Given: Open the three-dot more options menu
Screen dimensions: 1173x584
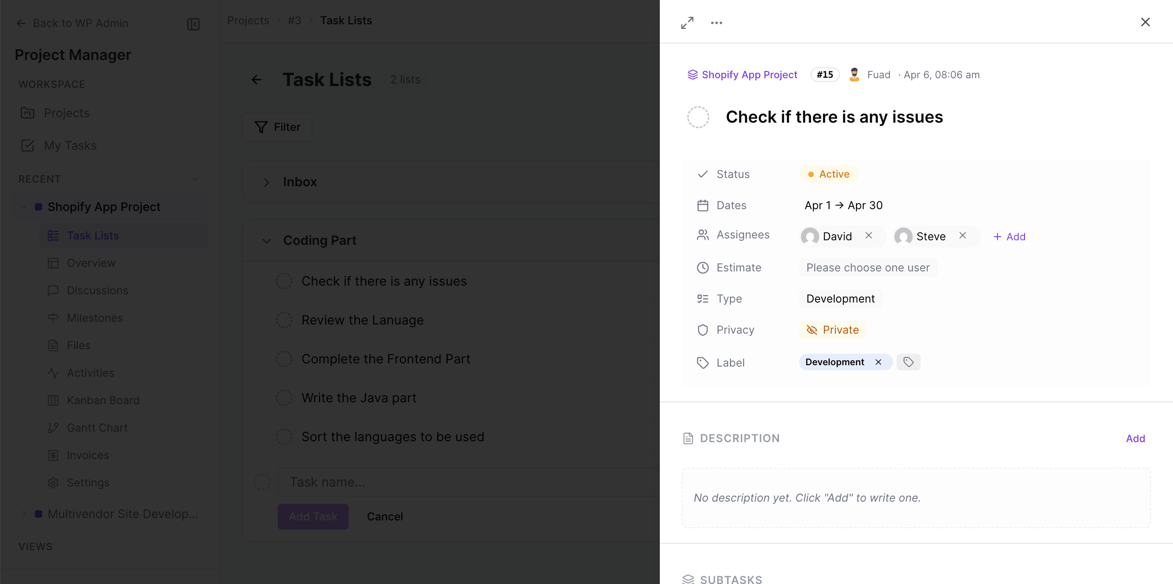Looking at the screenshot, I should 716,22.
